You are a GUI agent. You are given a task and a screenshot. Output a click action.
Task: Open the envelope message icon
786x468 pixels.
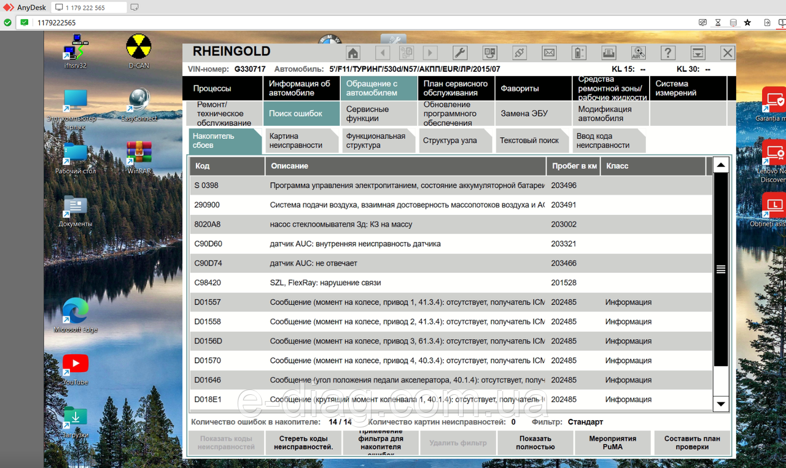549,53
